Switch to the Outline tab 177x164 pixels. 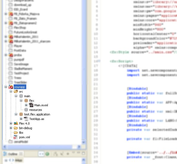[12, 154]
